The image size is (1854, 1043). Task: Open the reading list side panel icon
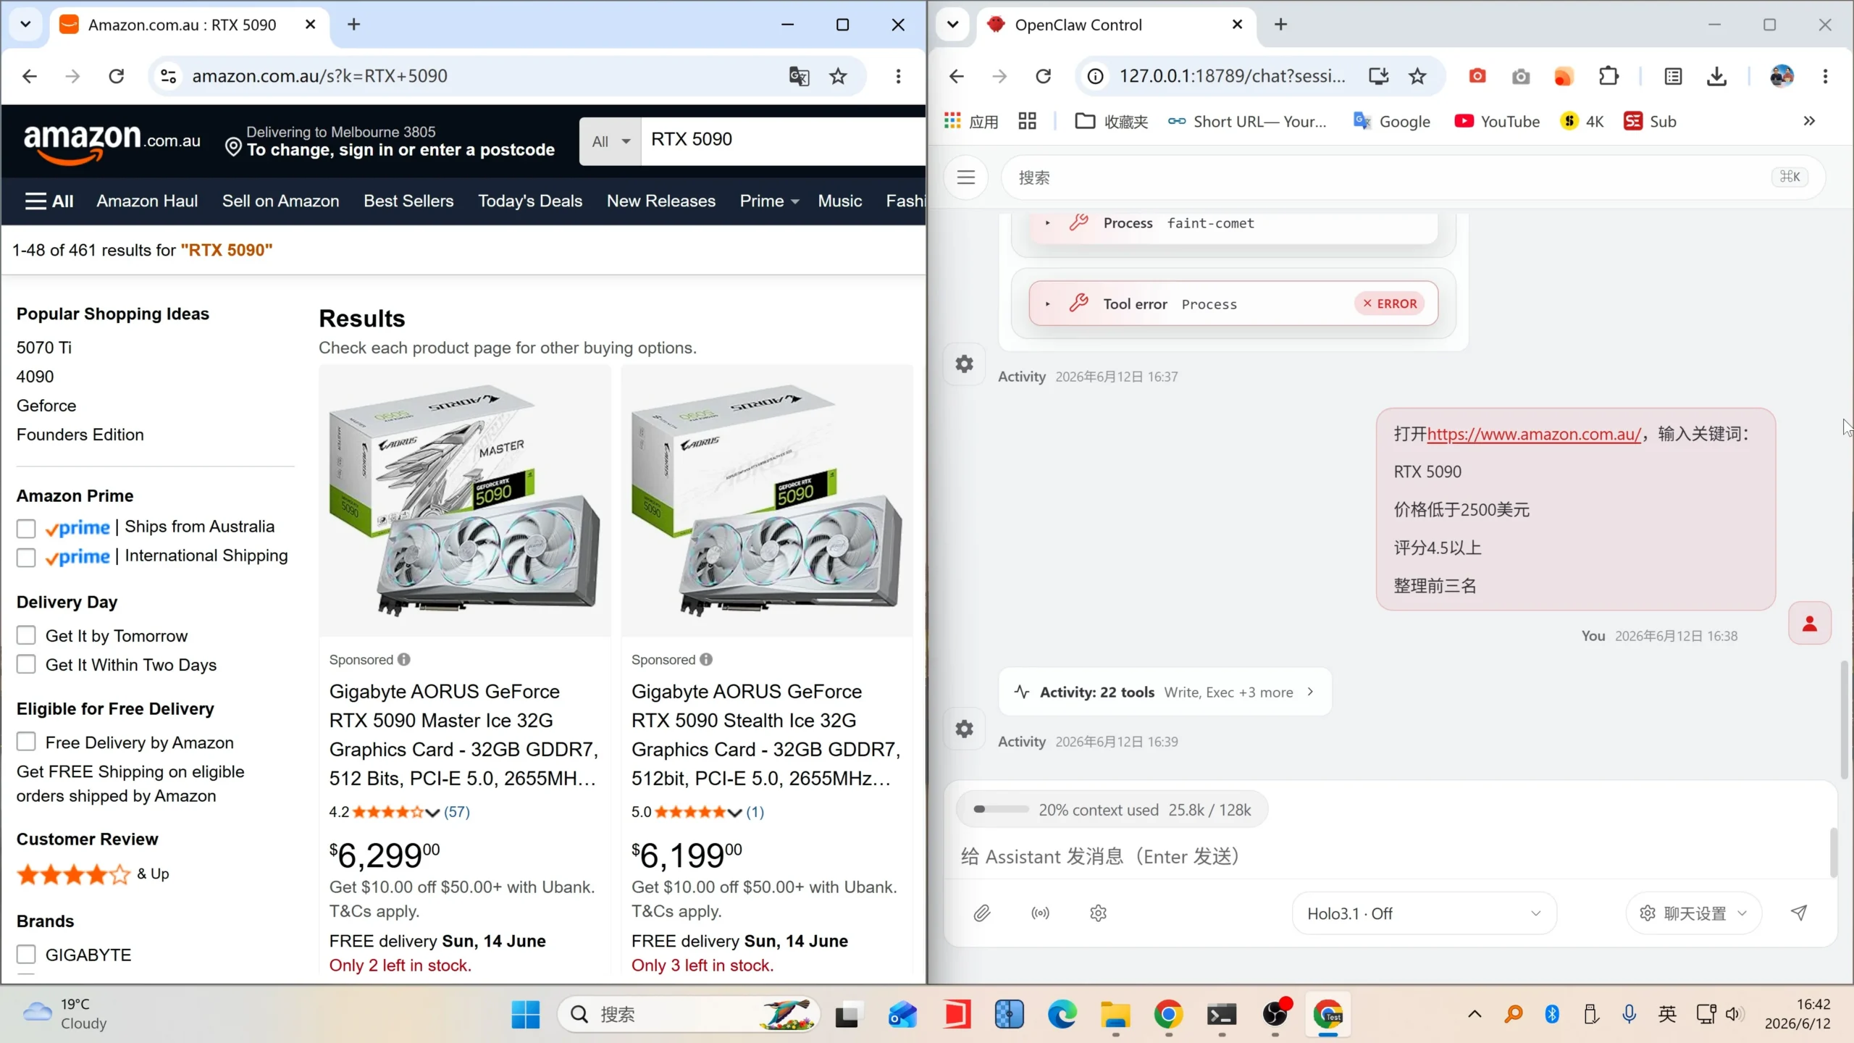(x=1673, y=76)
